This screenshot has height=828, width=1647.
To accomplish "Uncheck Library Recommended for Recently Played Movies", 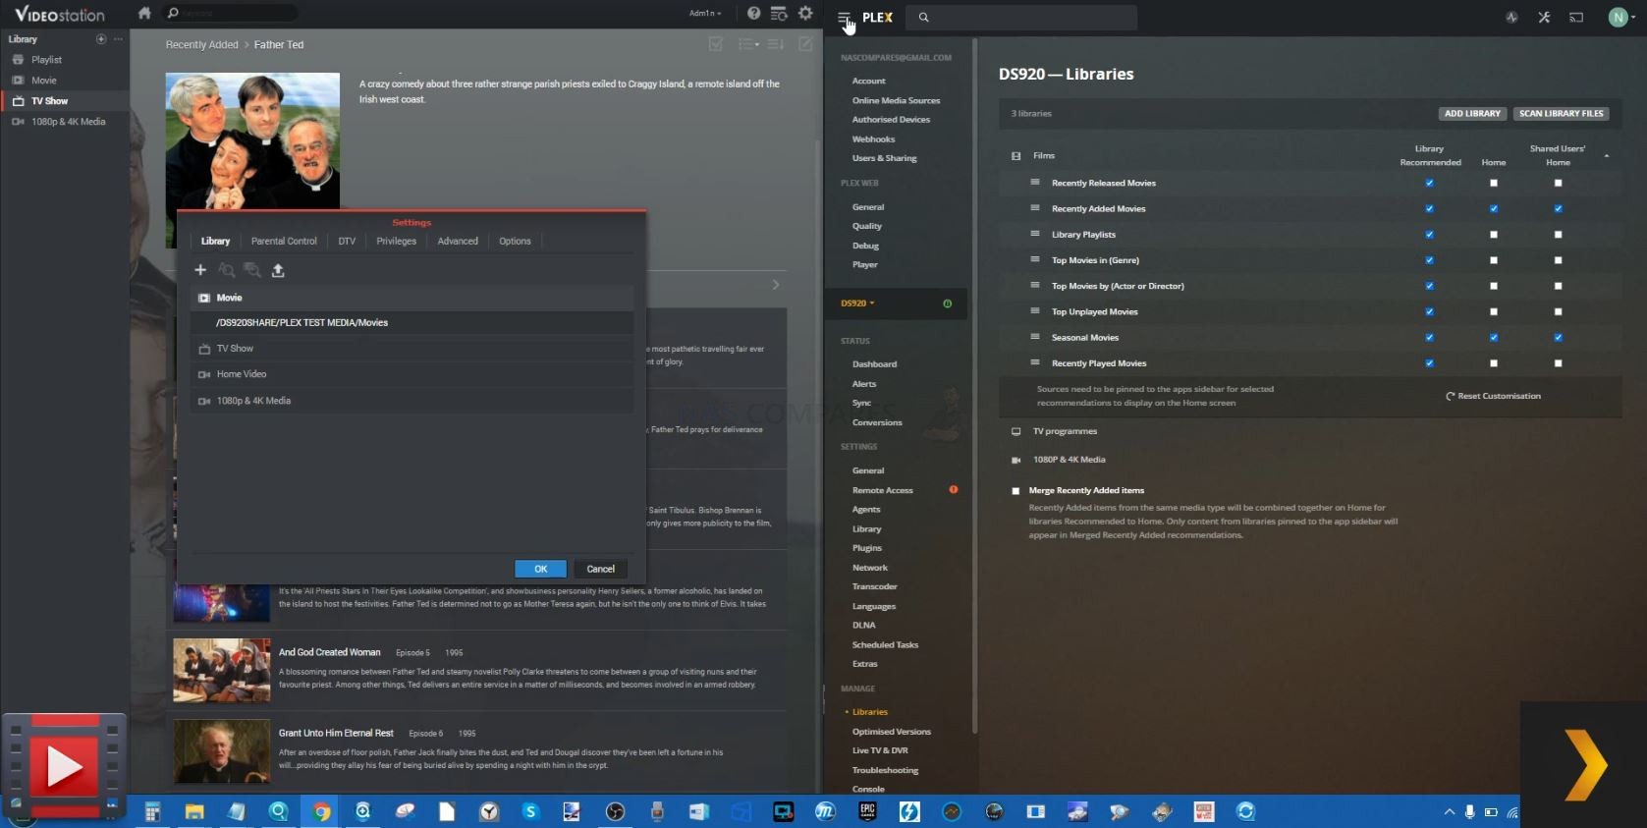I will tap(1429, 362).
